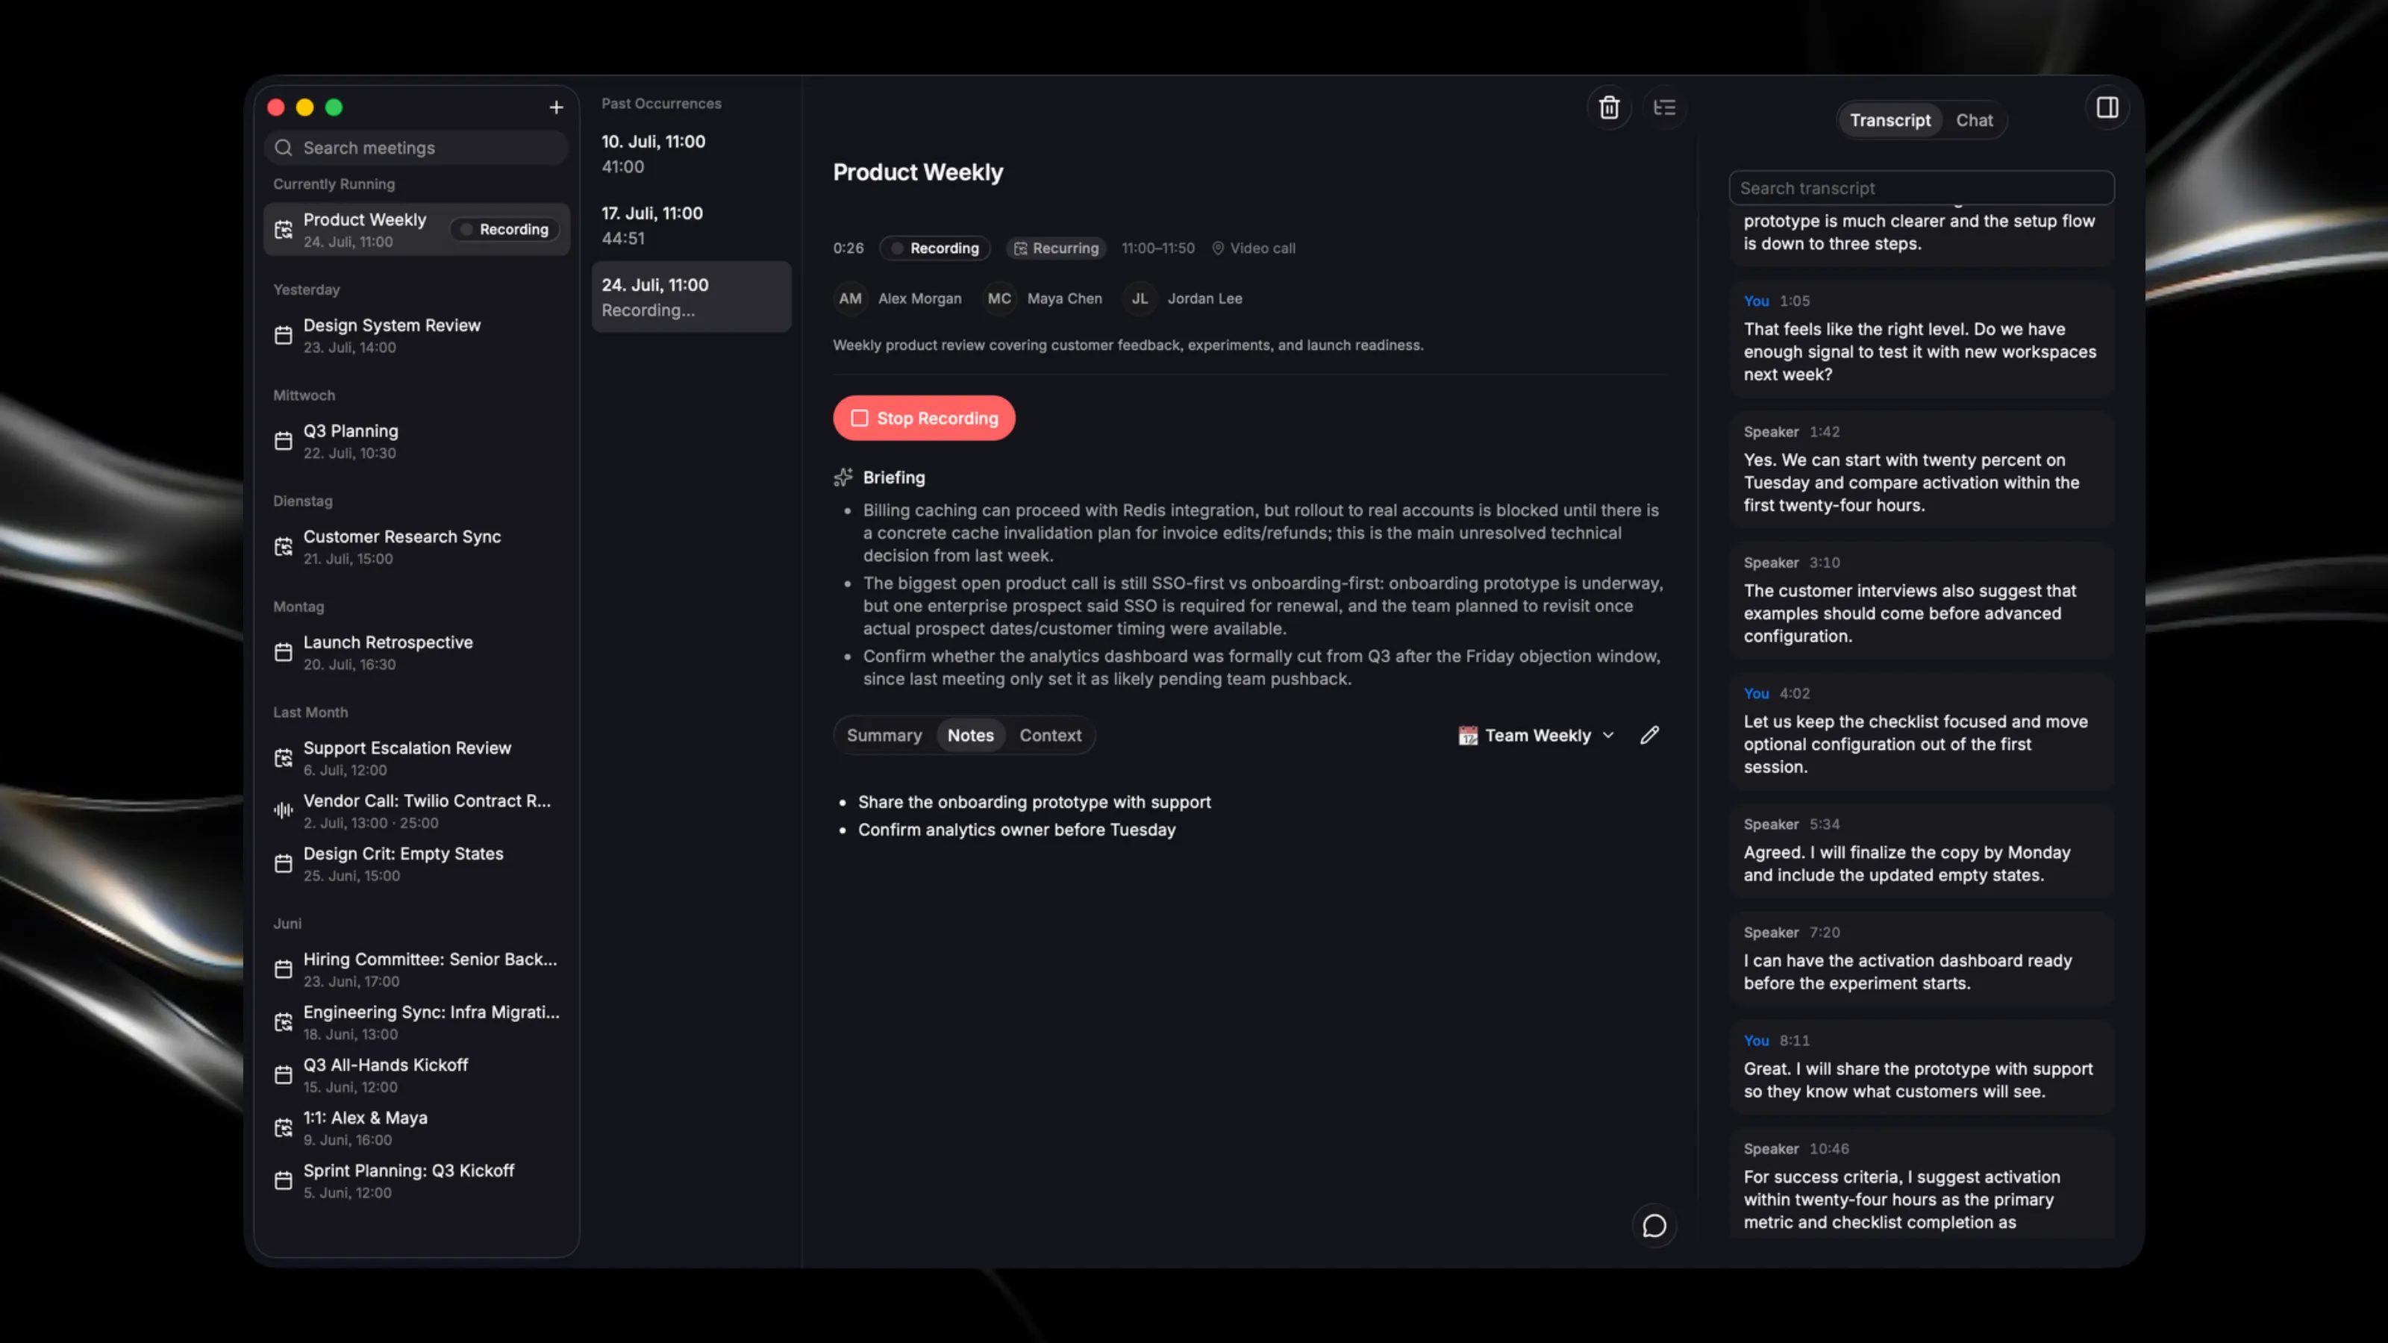
Task: Click the trash icon to delete the meeting
Action: (x=1608, y=107)
